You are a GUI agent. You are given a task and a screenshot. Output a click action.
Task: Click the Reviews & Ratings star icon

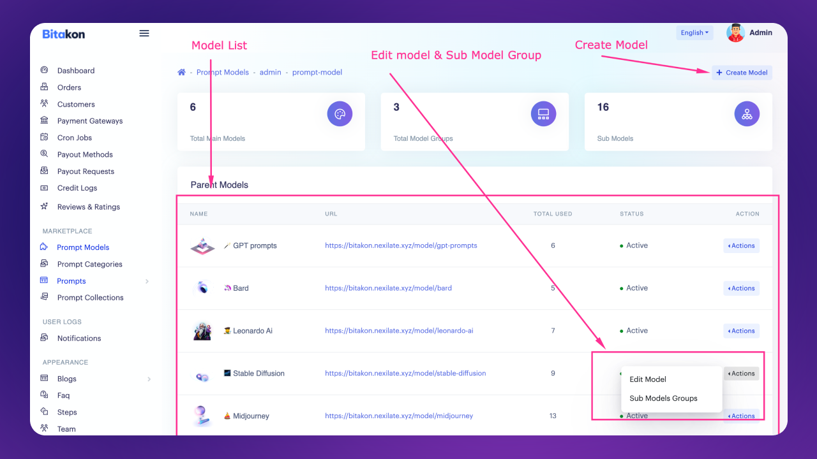[44, 206]
